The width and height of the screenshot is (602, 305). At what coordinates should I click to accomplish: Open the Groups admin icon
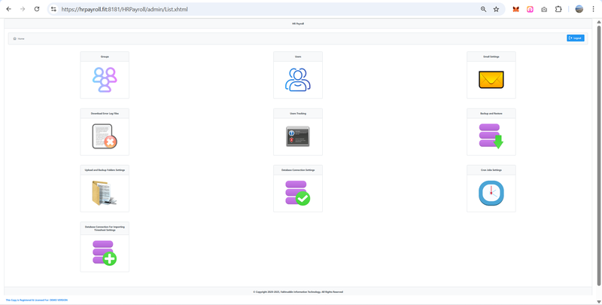(105, 79)
